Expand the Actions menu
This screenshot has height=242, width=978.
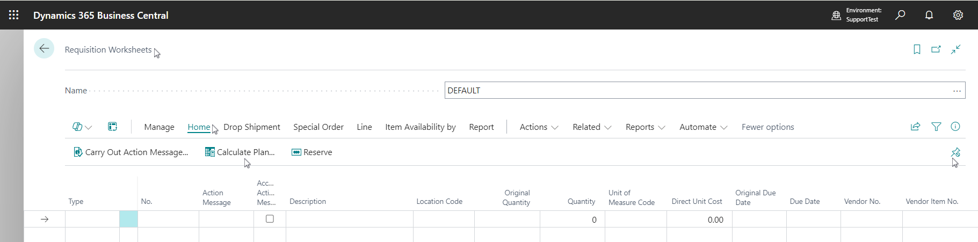539,127
